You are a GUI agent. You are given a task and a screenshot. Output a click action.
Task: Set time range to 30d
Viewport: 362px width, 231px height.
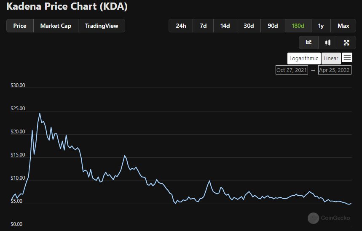249,26
